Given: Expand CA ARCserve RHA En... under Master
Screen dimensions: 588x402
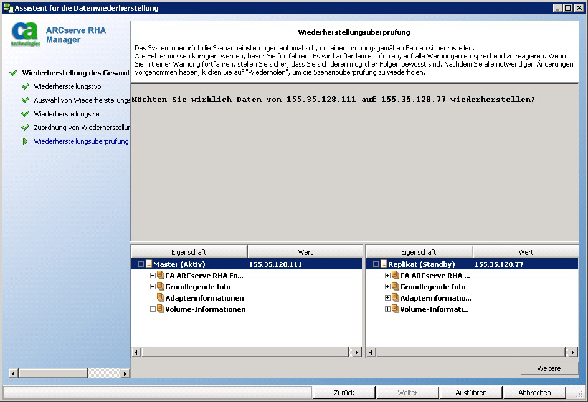Looking at the screenshot, I should 153,276.
